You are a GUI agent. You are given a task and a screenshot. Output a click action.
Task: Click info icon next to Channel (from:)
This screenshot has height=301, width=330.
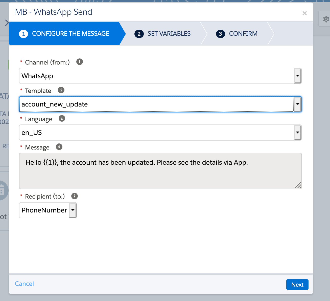click(80, 62)
